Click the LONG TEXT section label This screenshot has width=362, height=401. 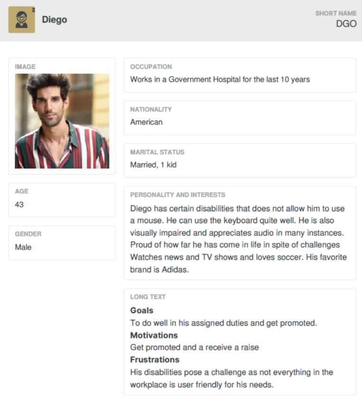pyautogui.click(x=148, y=297)
